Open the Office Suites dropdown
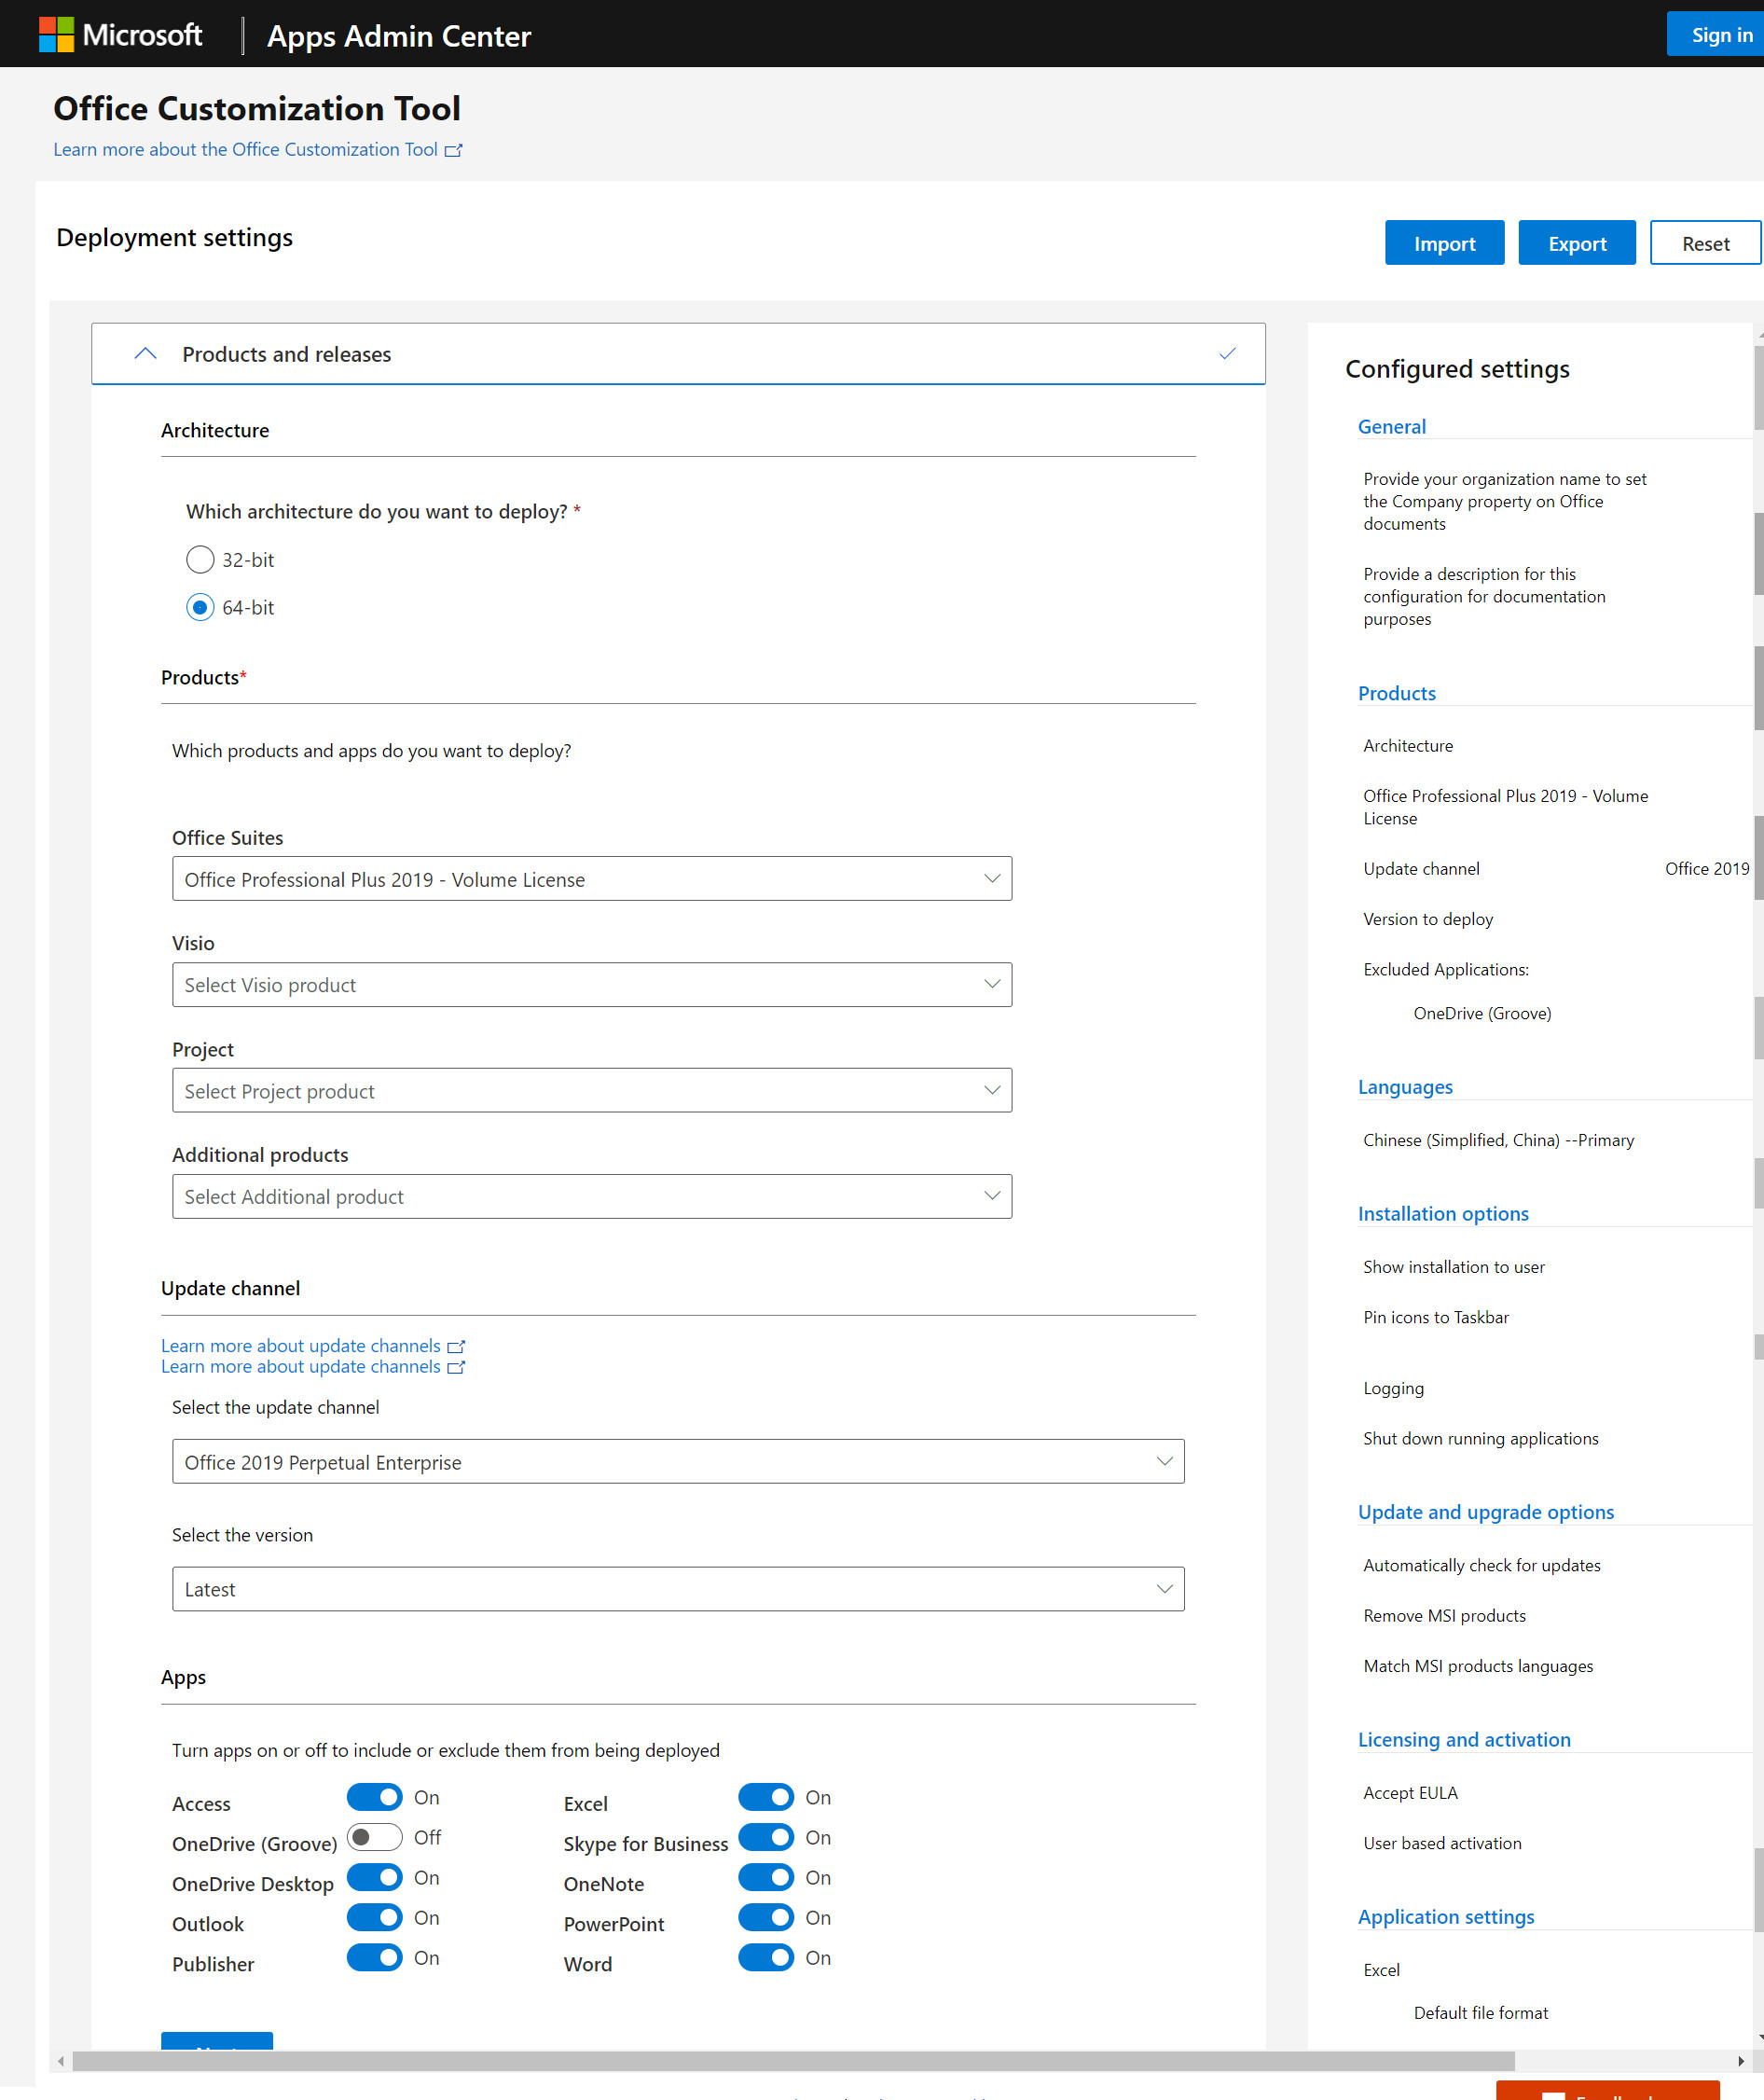 591,879
